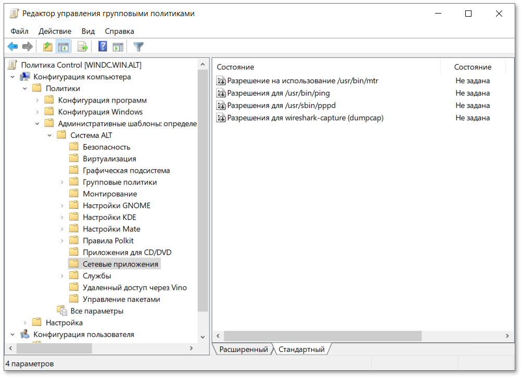522x378 pixels.
Task: Click the blue Back arrow in toolbar
Action: click(12, 47)
